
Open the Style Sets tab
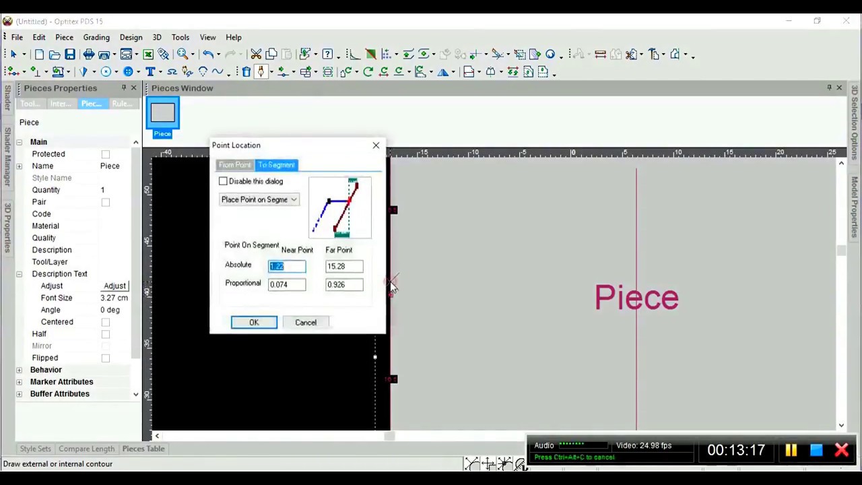[x=35, y=449]
